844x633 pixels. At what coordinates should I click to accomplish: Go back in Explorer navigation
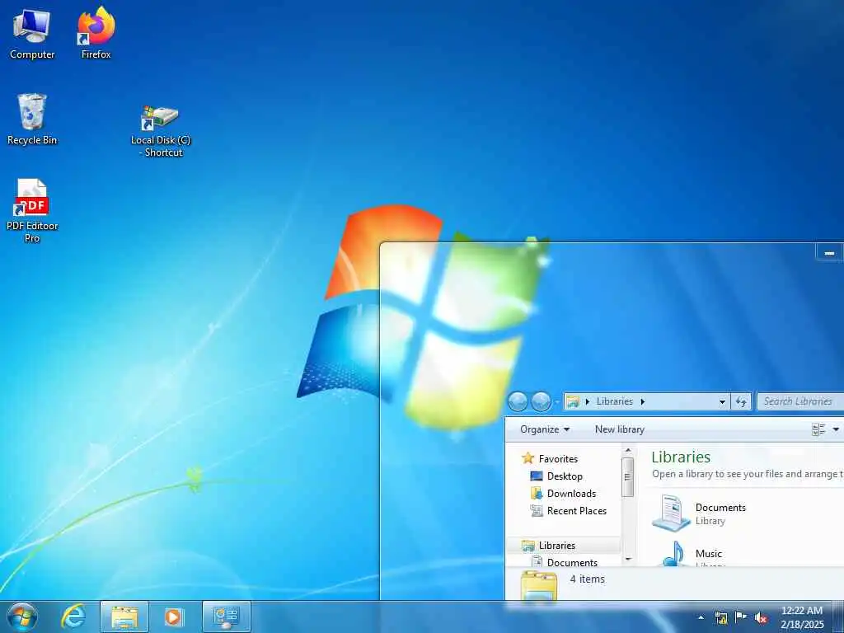(x=518, y=401)
